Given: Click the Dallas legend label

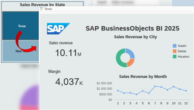Looking at the screenshot, I should point(182,51).
